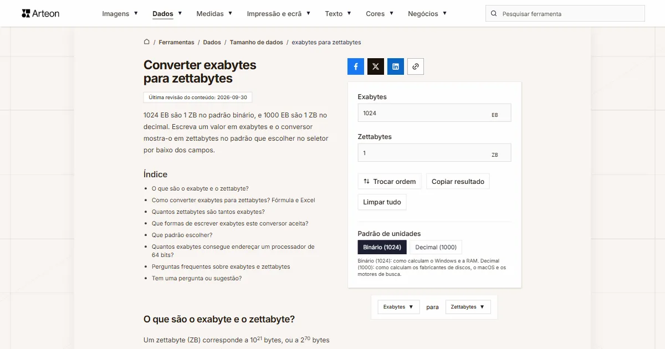Open the Negócios menu
Screen dimensions: 665x349
click(x=427, y=14)
